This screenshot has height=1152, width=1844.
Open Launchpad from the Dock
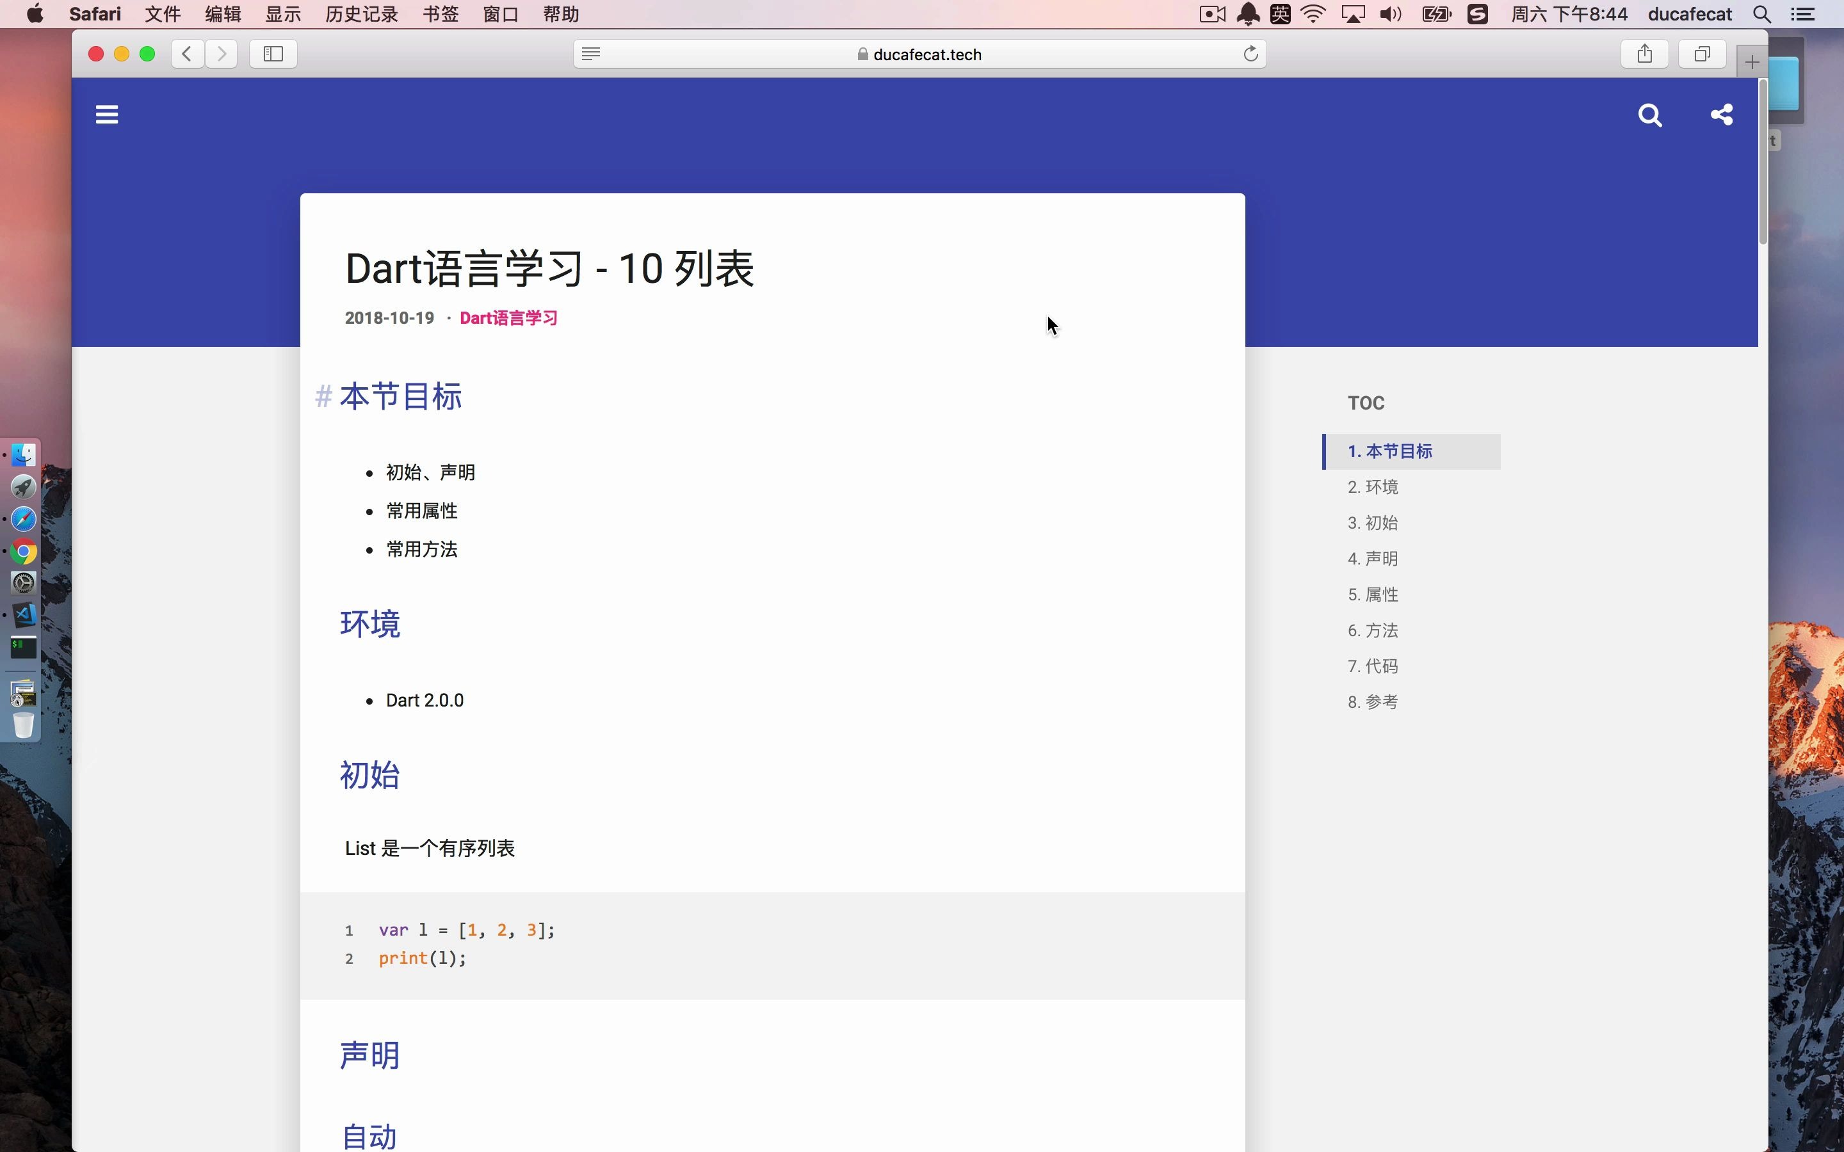[24, 487]
